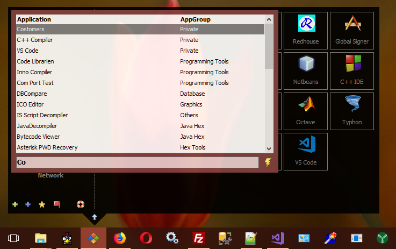The height and width of the screenshot is (249, 396).
Task: Click the gears icon in the taskbar
Action: (172, 238)
